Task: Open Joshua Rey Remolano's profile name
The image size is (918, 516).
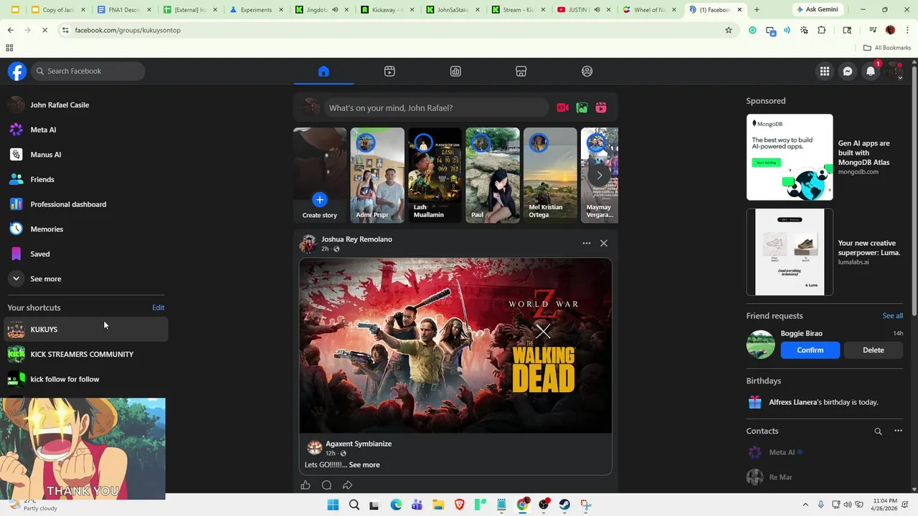Action: pyautogui.click(x=356, y=239)
